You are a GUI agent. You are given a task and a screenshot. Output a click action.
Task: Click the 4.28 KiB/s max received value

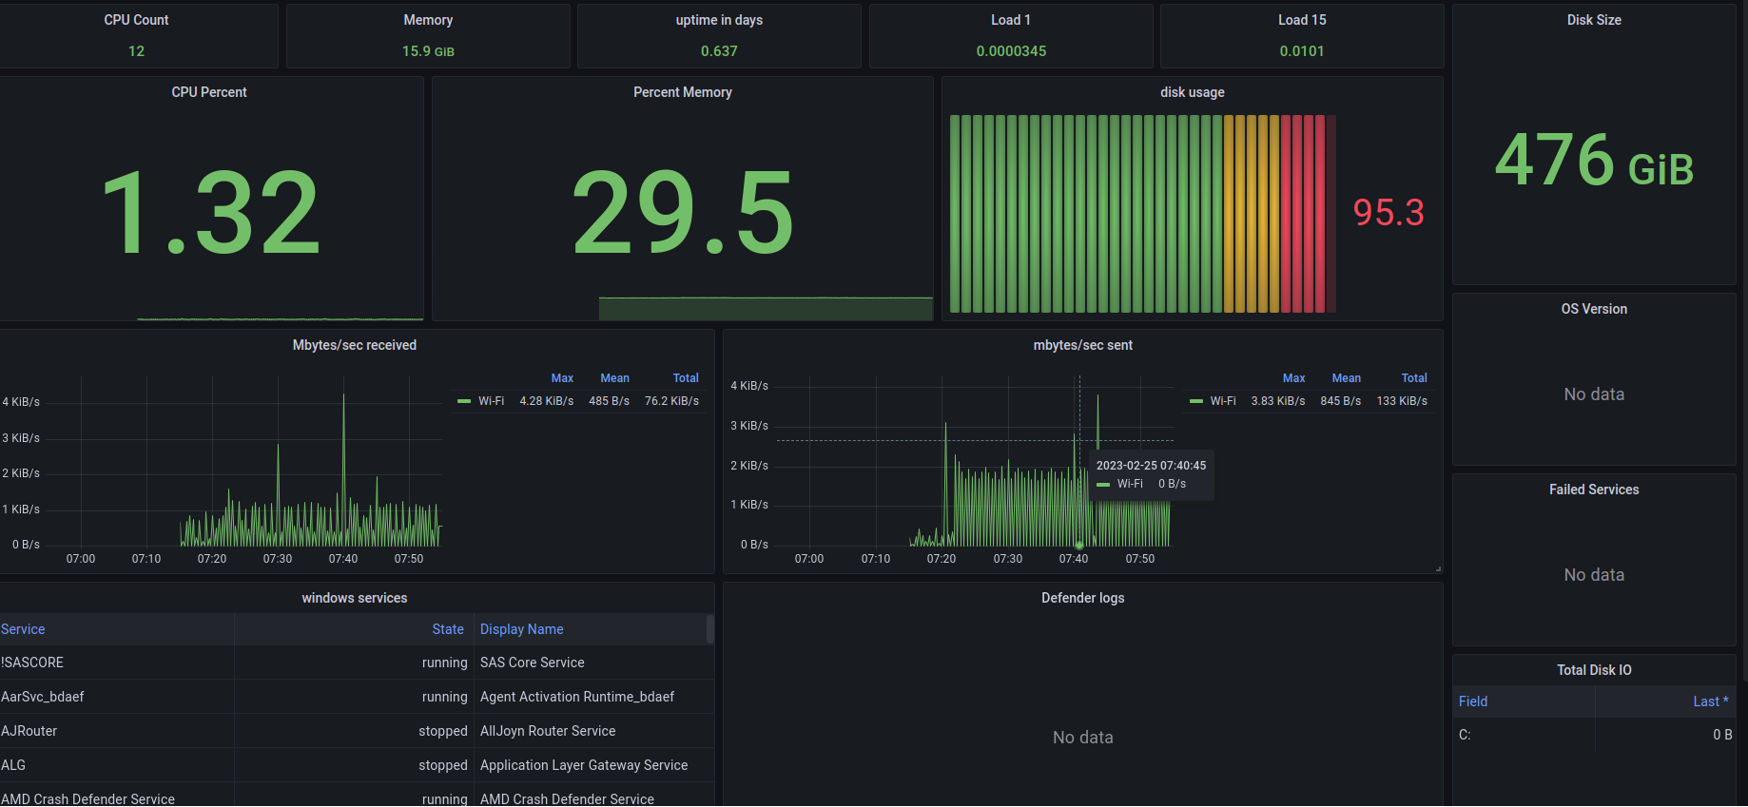tap(547, 401)
